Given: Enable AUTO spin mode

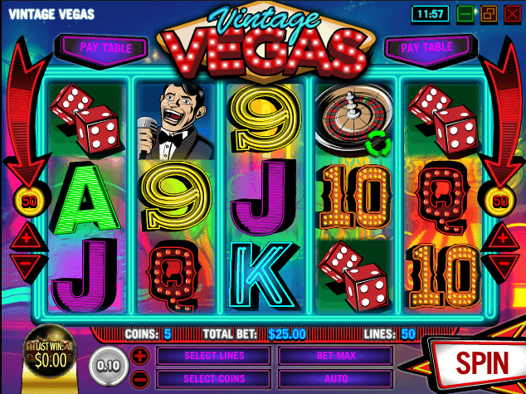Looking at the screenshot, I should pyautogui.click(x=335, y=379).
